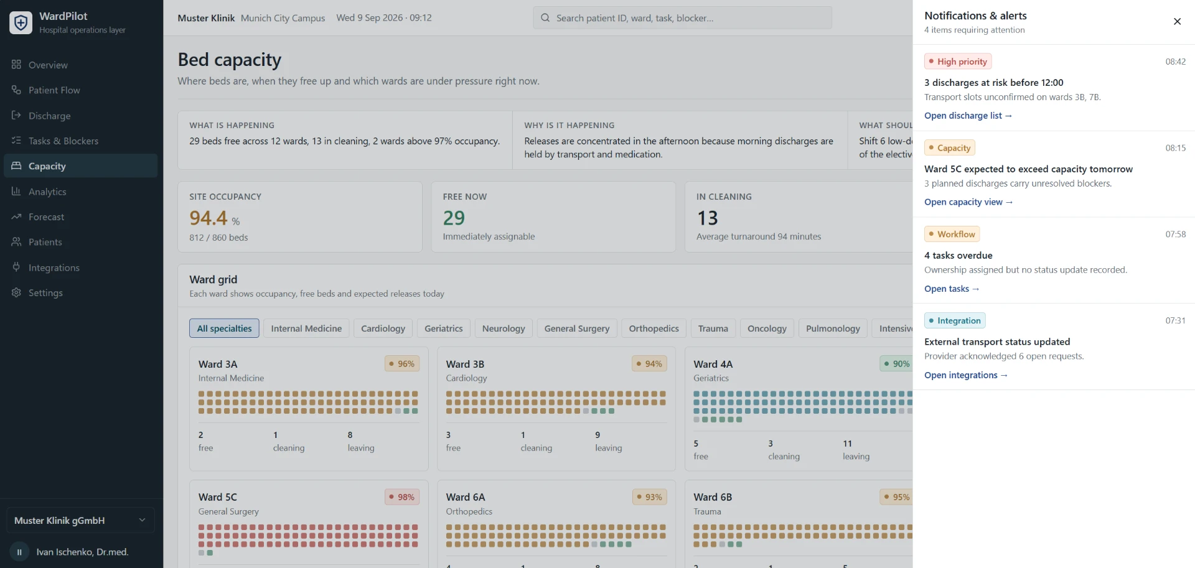
Task: Click the Tasks & Blockers checklist icon
Action: pyautogui.click(x=16, y=141)
